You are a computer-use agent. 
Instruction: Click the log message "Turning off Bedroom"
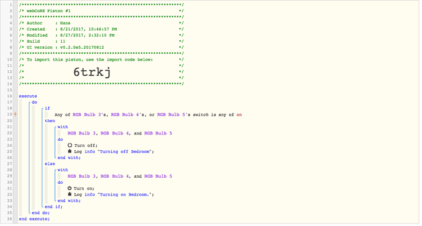pyautogui.click(x=125, y=151)
